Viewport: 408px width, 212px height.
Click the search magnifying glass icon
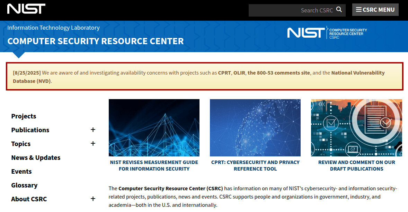pos(339,10)
